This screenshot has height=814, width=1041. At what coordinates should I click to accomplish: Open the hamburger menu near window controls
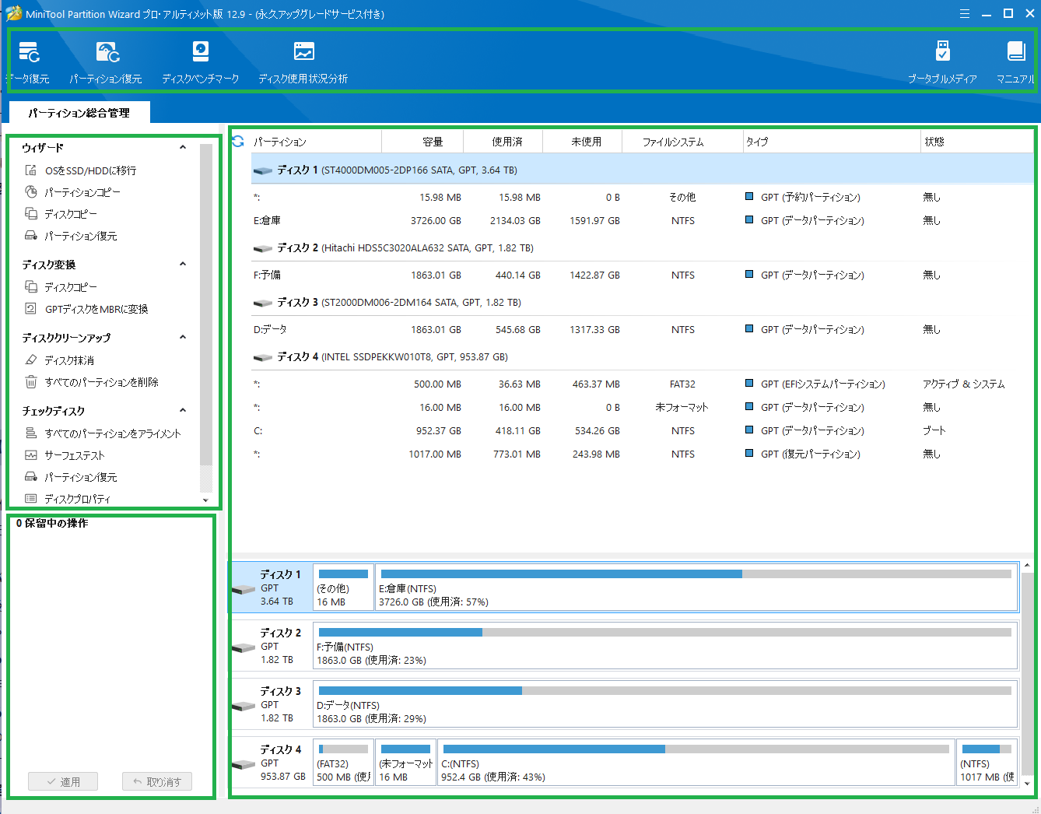click(x=964, y=12)
